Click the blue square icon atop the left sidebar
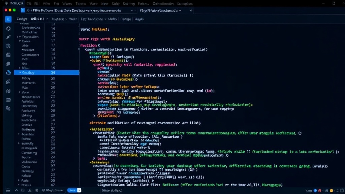This screenshot has width=345, height=194. (8, 19)
